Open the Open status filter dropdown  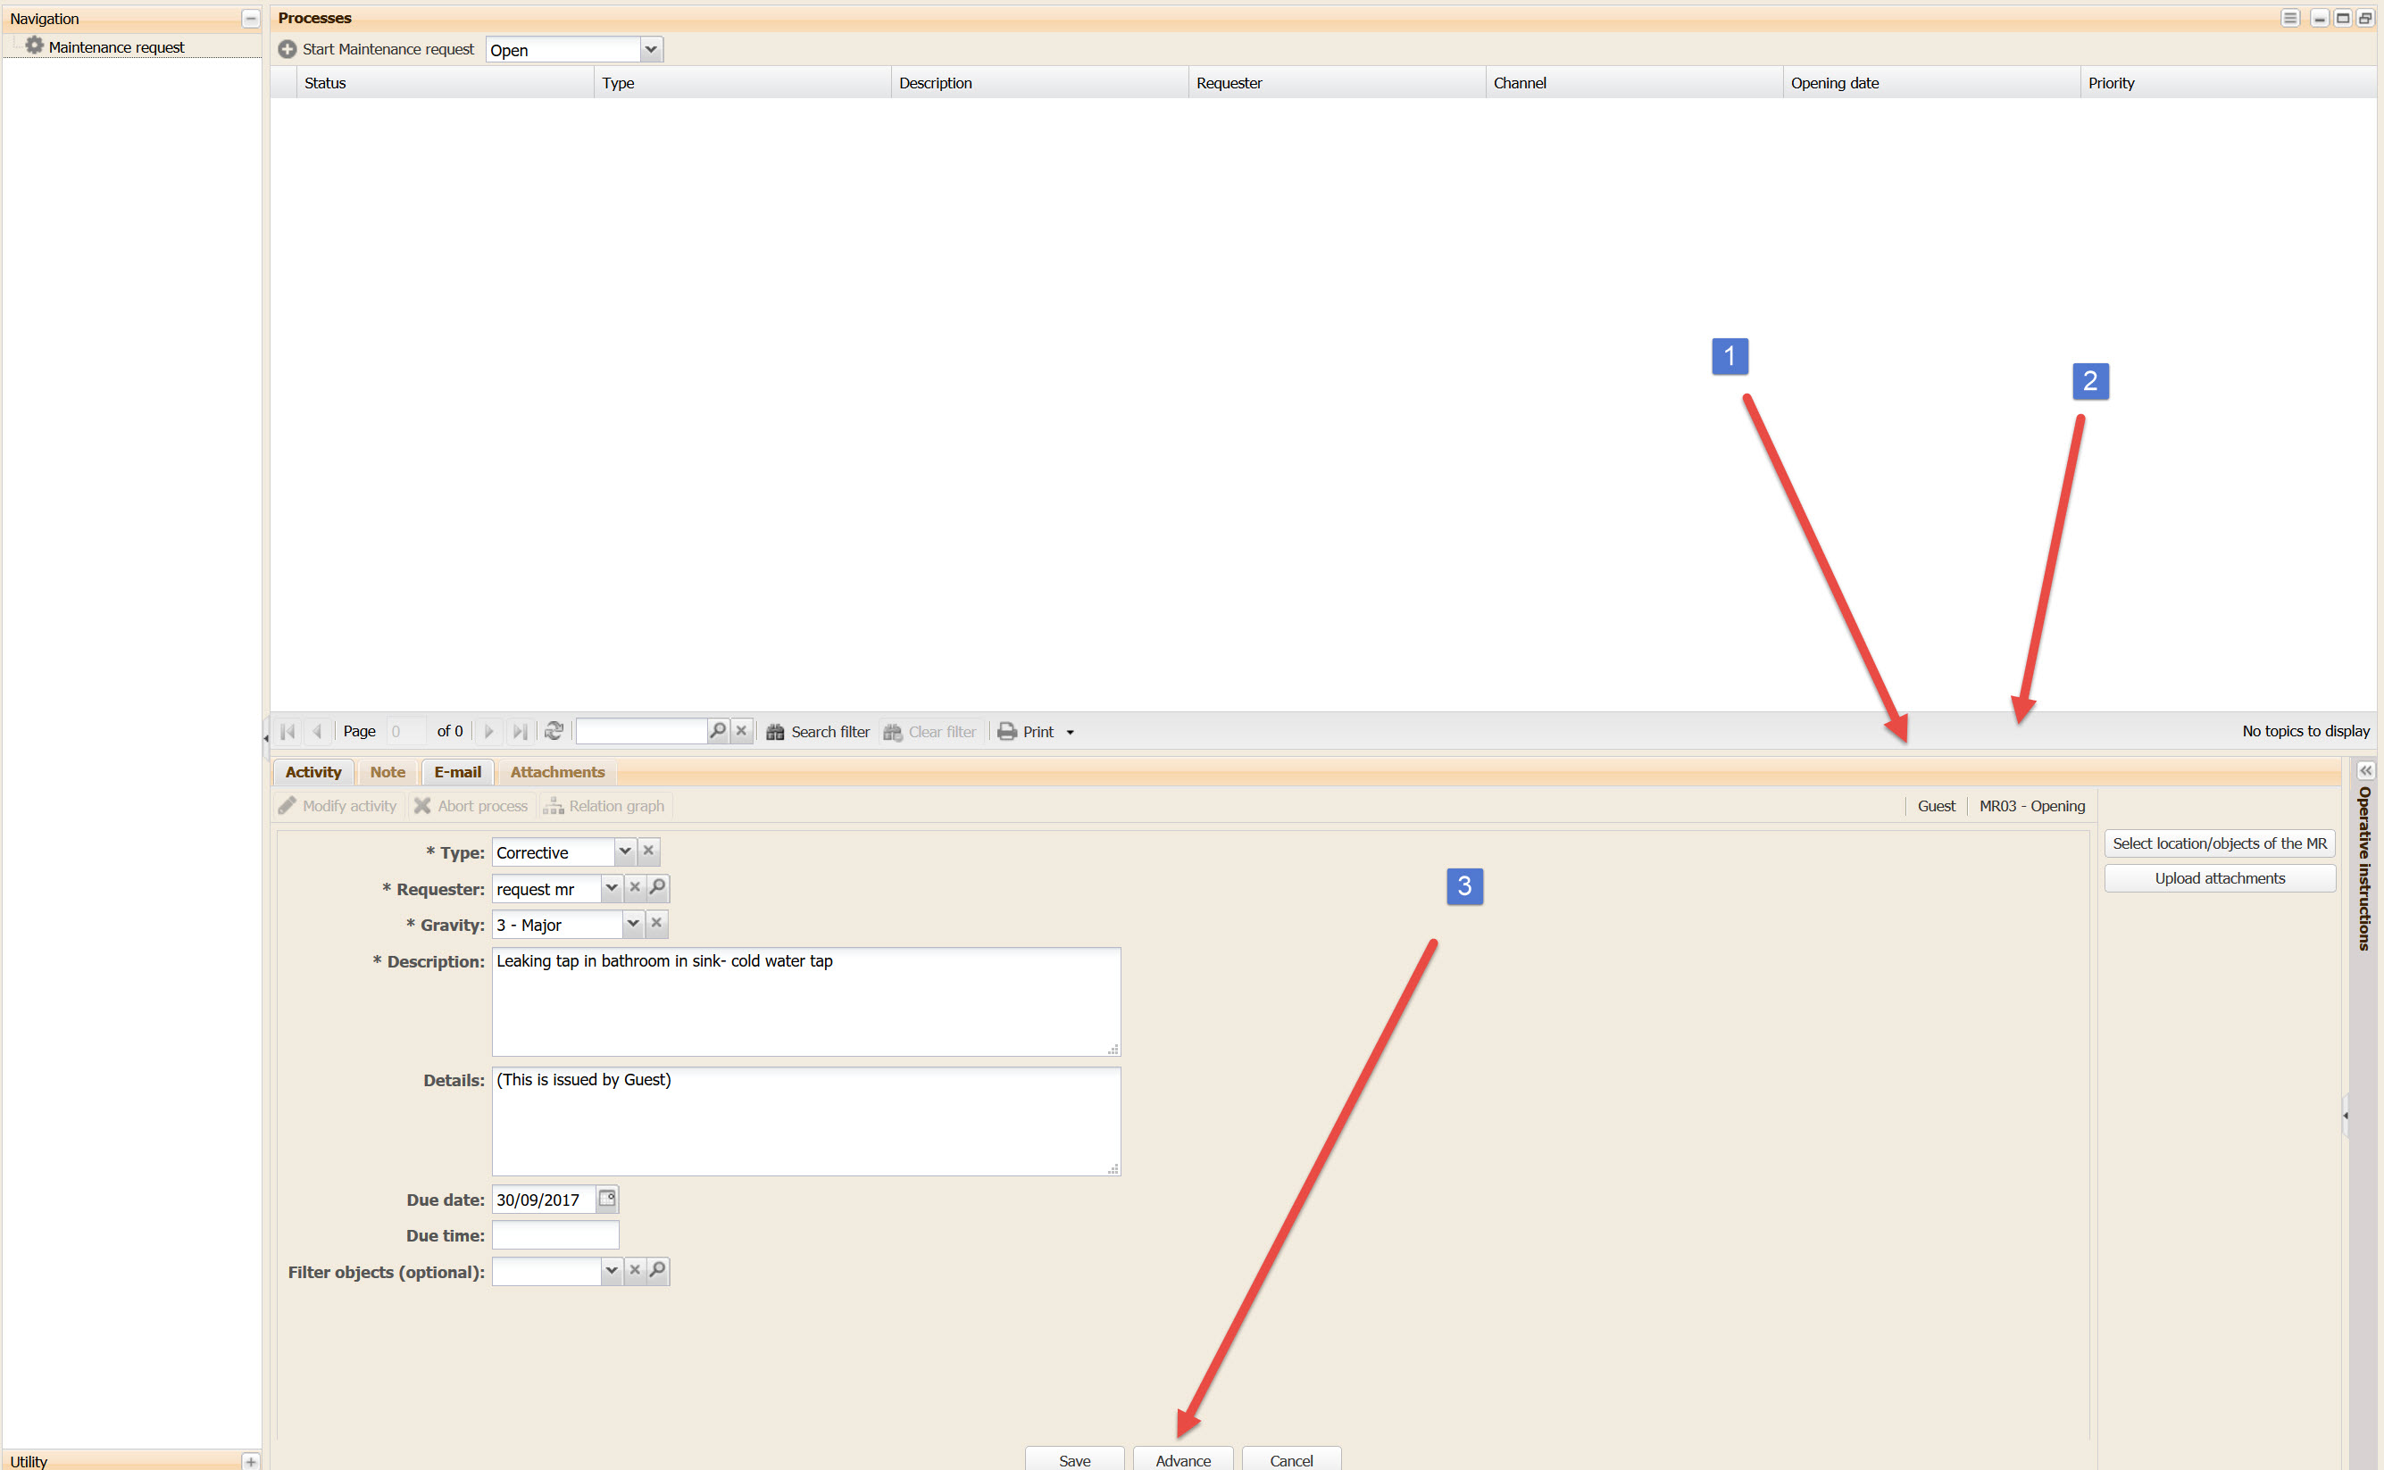(x=651, y=50)
